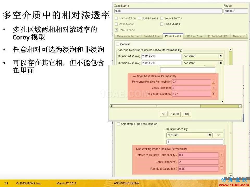Click the Cancel button

pyautogui.click(x=174, y=114)
